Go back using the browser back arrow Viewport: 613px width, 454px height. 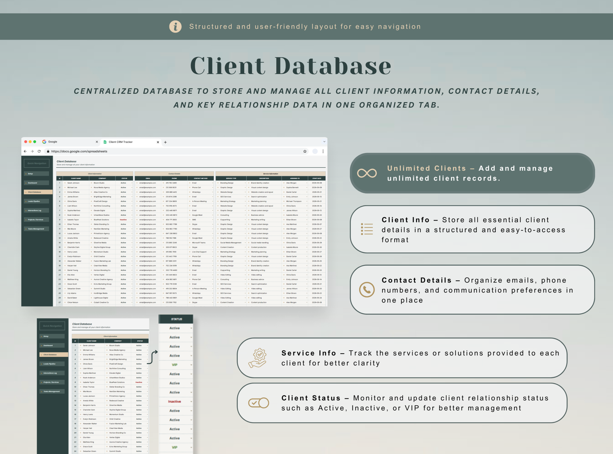click(25, 151)
